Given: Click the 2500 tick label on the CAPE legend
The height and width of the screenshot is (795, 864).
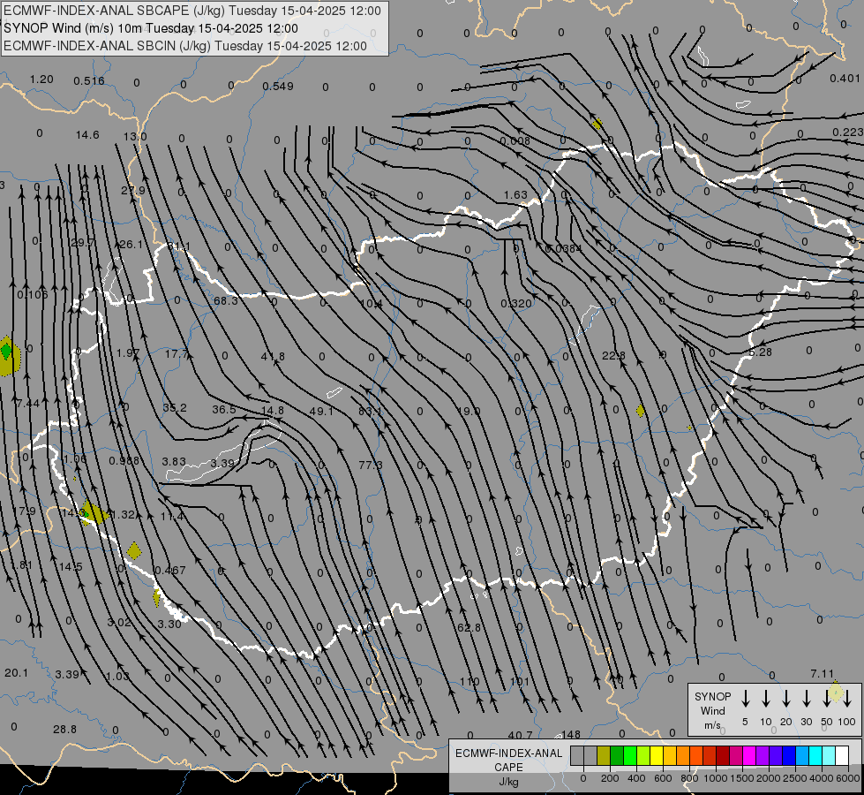Looking at the screenshot, I should pos(794,778).
